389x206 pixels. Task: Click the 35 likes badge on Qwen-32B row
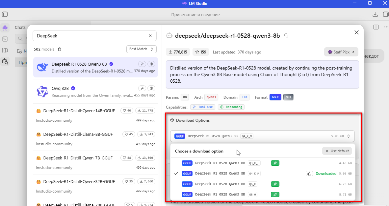point(128,181)
